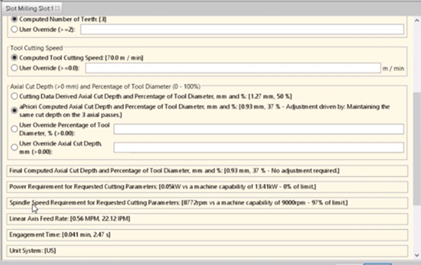
Task: Click the Engagement Time value text
Action: (x=86, y=235)
